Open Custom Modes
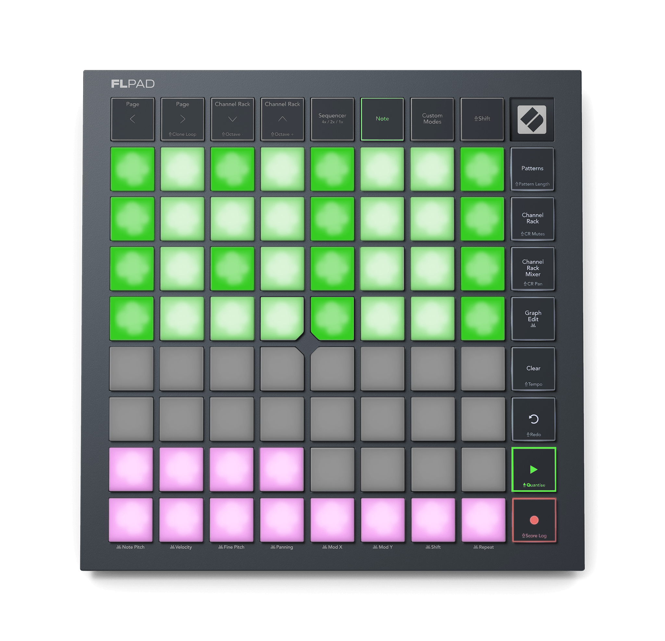 point(432,119)
